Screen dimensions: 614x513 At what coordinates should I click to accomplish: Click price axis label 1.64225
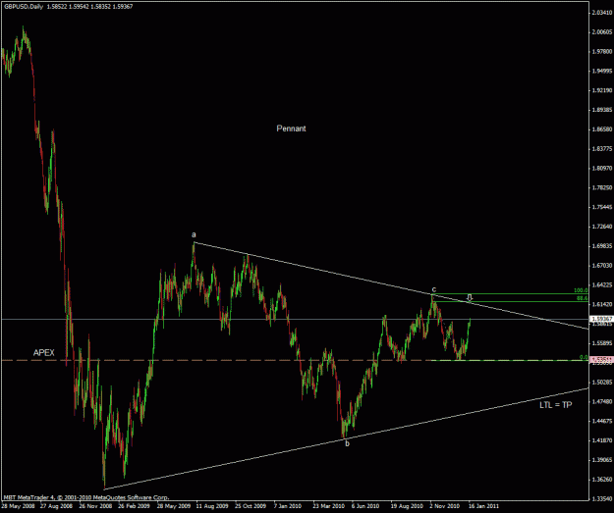click(x=601, y=284)
